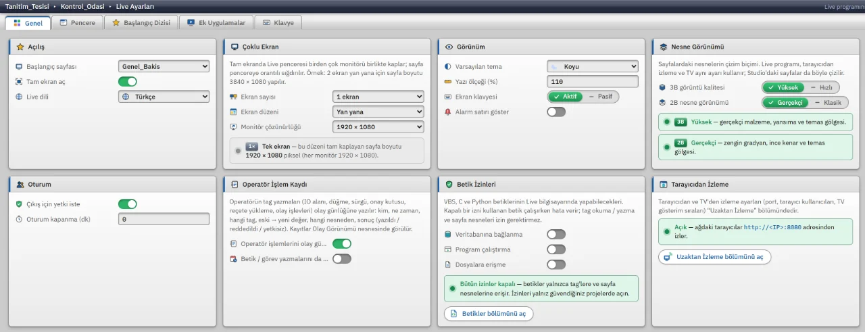
Task: Click the 1× Tek ekran badge
Action: click(252, 146)
